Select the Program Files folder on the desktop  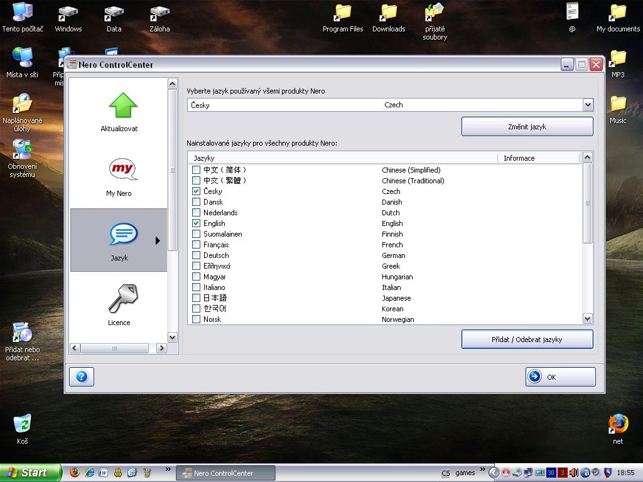click(x=343, y=18)
